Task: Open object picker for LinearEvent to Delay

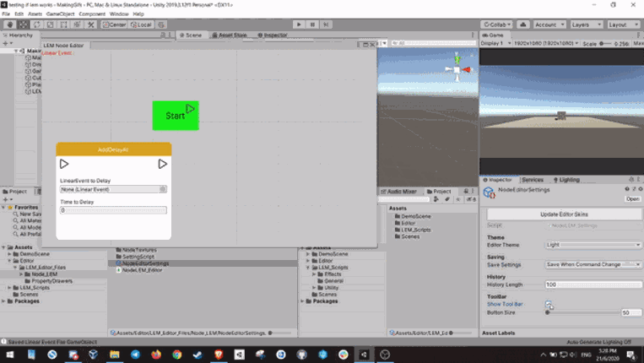Action: [x=163, y=189]
